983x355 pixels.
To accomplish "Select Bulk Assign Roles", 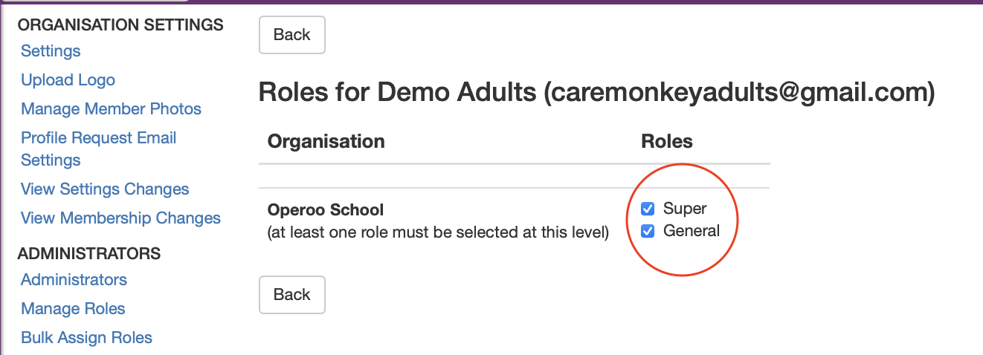I will [86, 338].
